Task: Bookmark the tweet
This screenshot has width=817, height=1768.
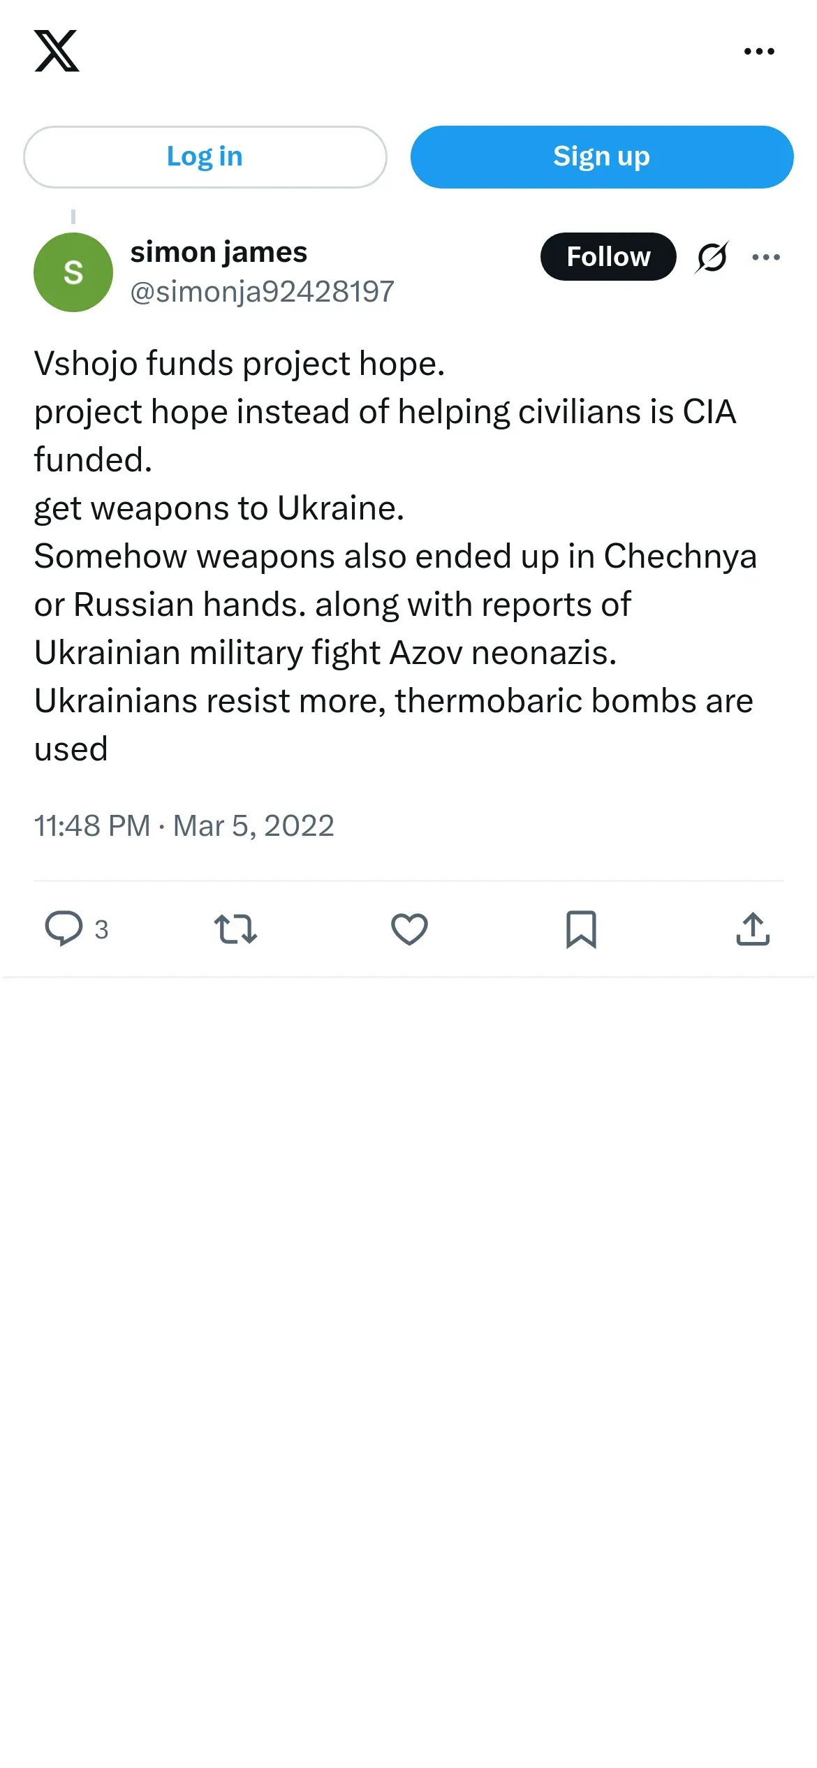Action: pyautogui.click(x=581, y=929)
